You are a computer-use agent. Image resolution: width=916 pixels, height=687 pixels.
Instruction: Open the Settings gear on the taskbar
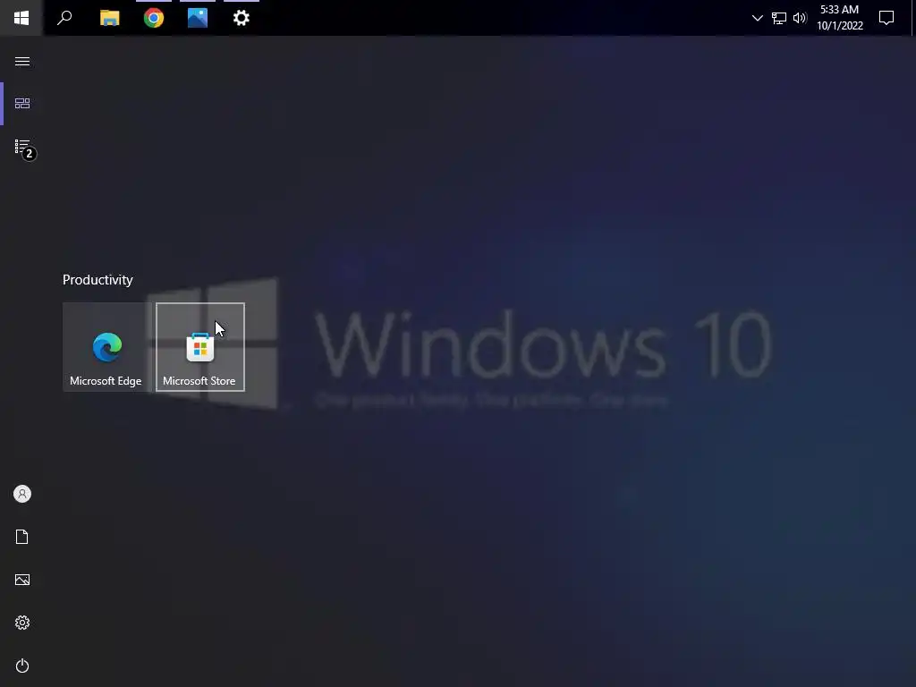[x=242, y=18]
